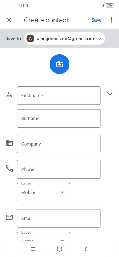The image size is (119, 257).
Task: Open the Mobile phone label dropdown
Action: click(43, 192)
